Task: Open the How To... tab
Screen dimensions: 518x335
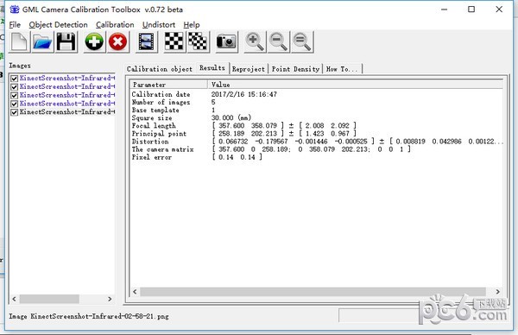Action: [342, 69]
